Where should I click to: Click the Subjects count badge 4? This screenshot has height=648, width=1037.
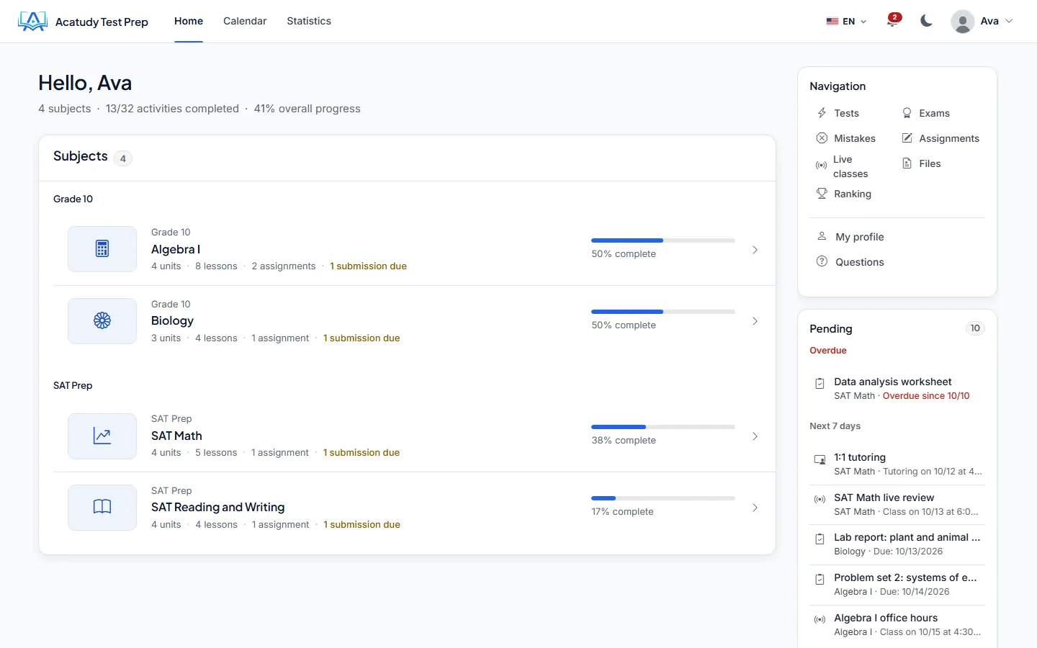click(x=123, y=158)
